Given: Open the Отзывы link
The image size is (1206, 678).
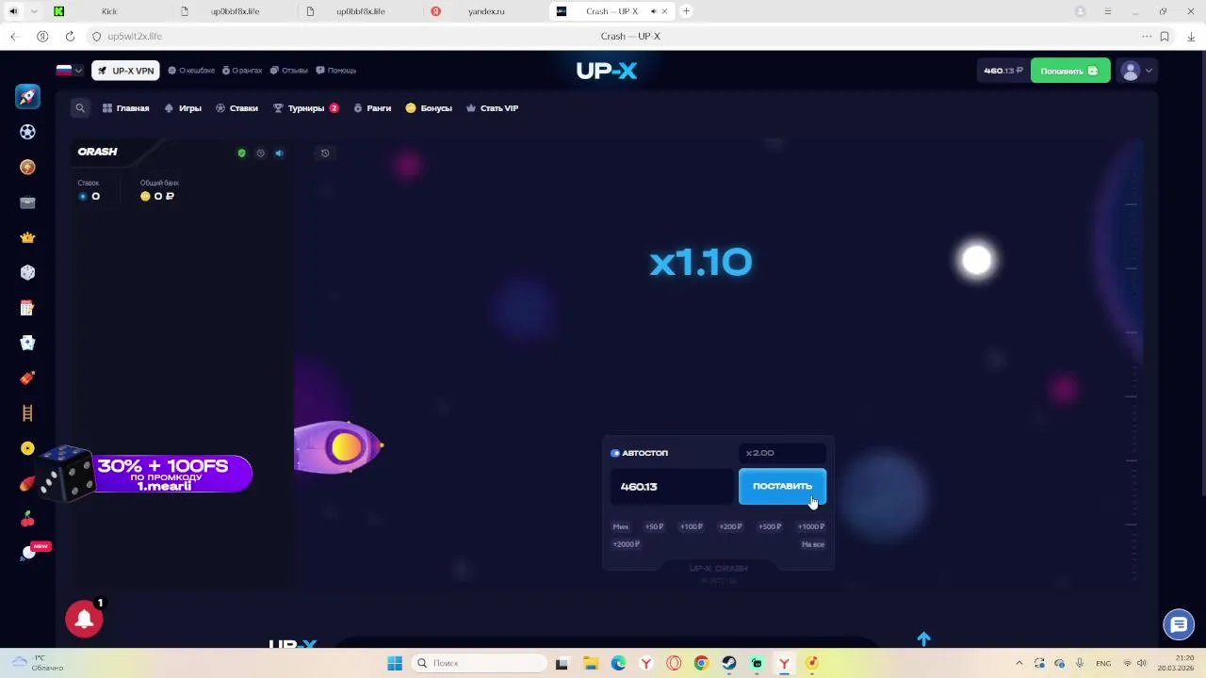Looking at the screenshot, I should pos(289,71).
